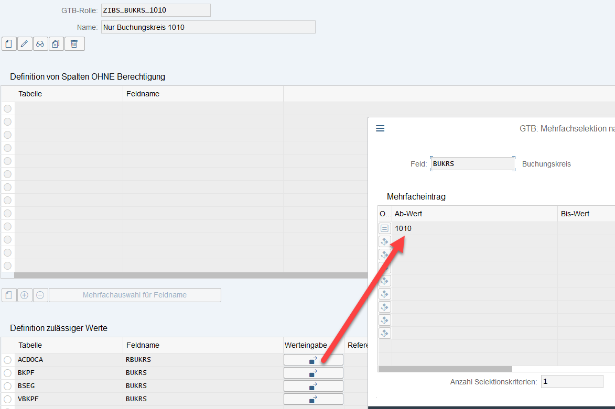Click the pencil edit icon
This screenshot has width=615, height=409.
[25, 44]
